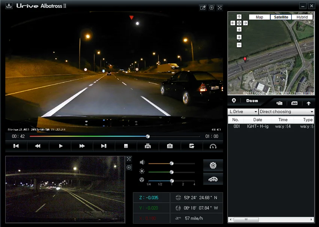Zoom in on the rear camera view
The height and width of the screenshot is (227, 319).
click(x=129, y=167)
